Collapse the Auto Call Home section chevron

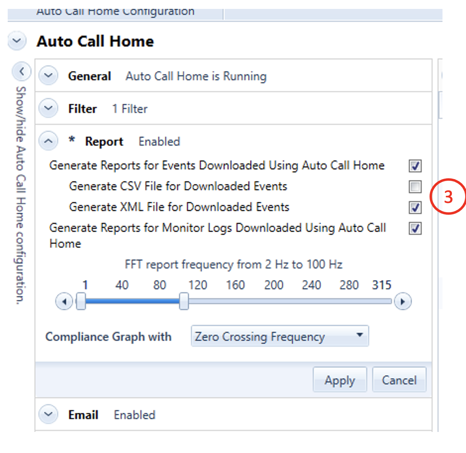[17, 41]
